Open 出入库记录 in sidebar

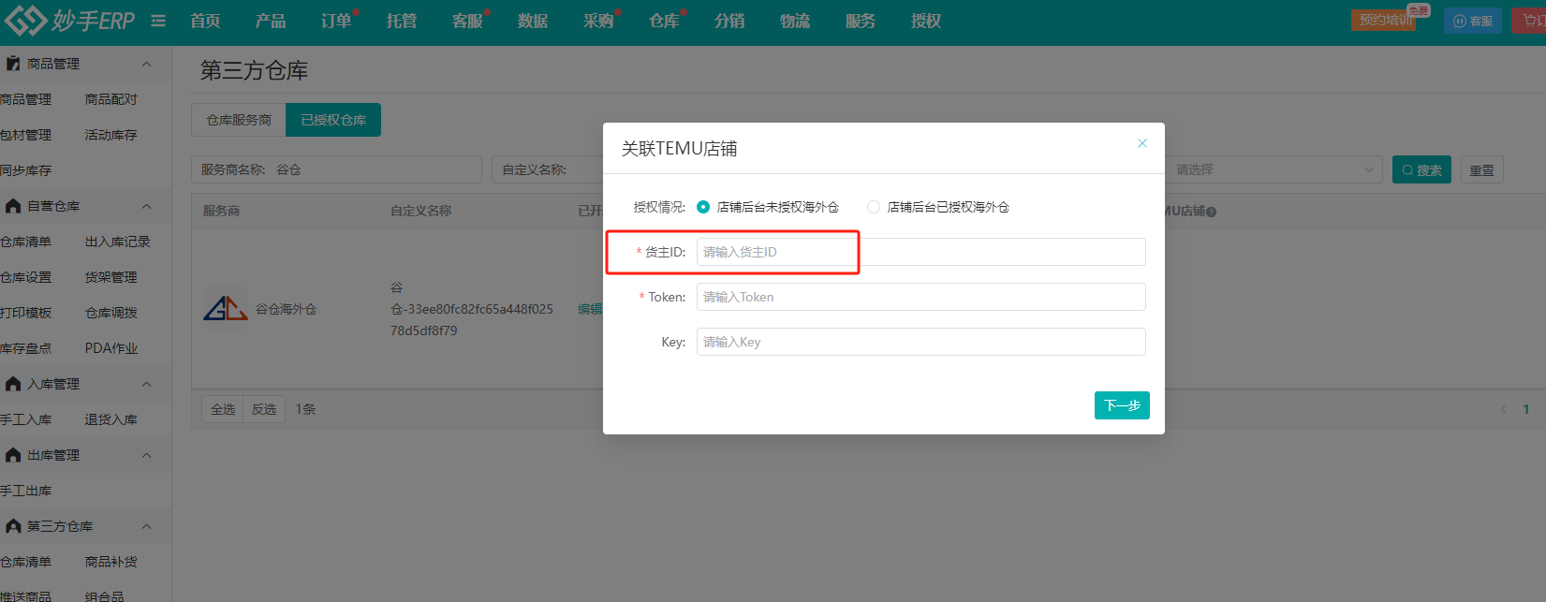click(x=117, y=242)
